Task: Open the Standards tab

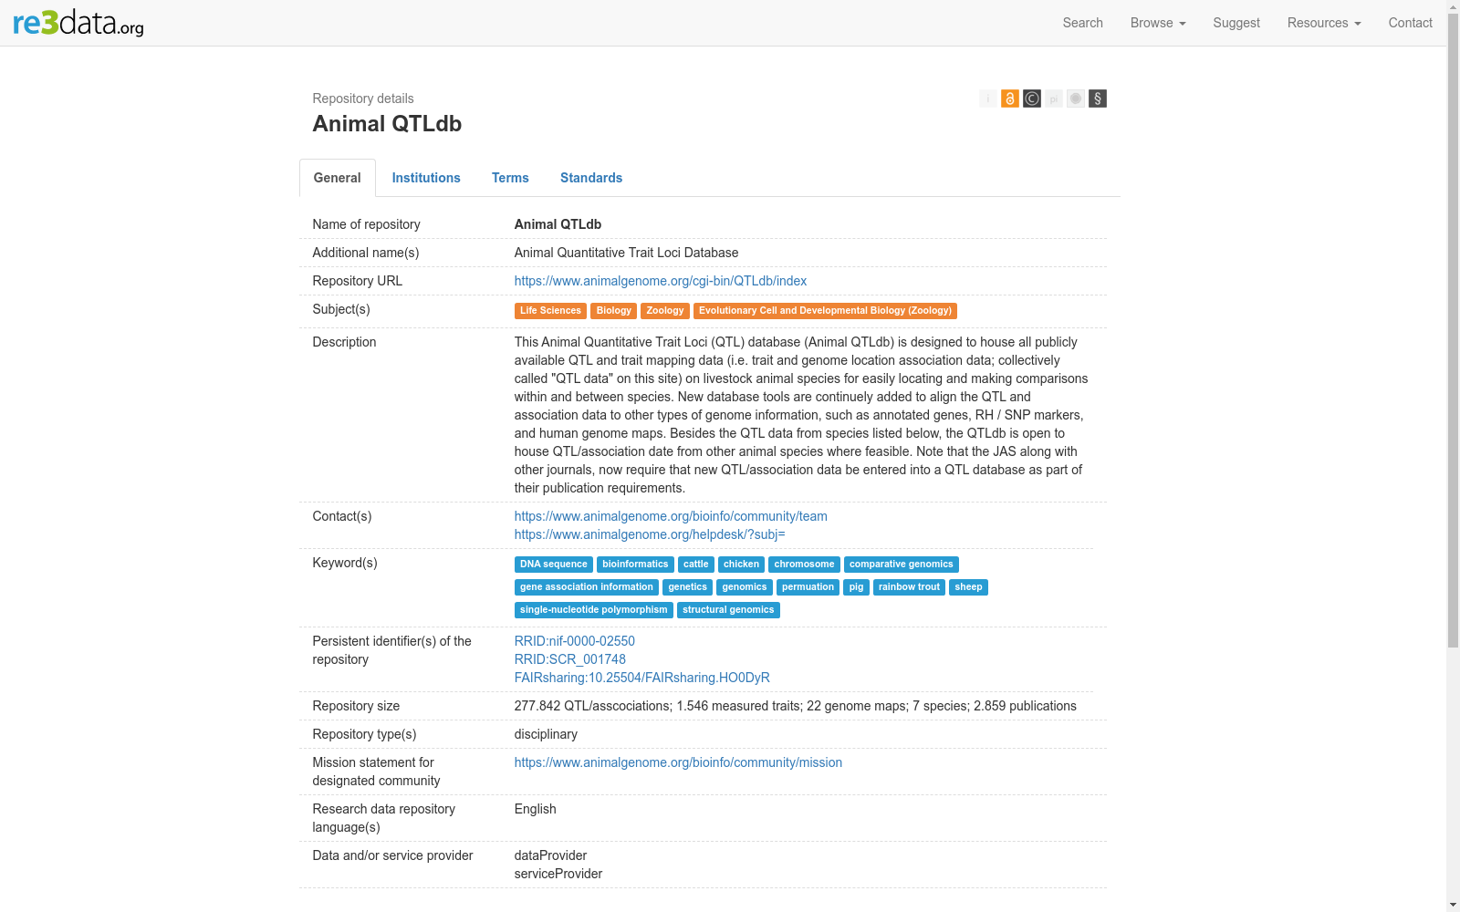Action: (x=591, y=178)
